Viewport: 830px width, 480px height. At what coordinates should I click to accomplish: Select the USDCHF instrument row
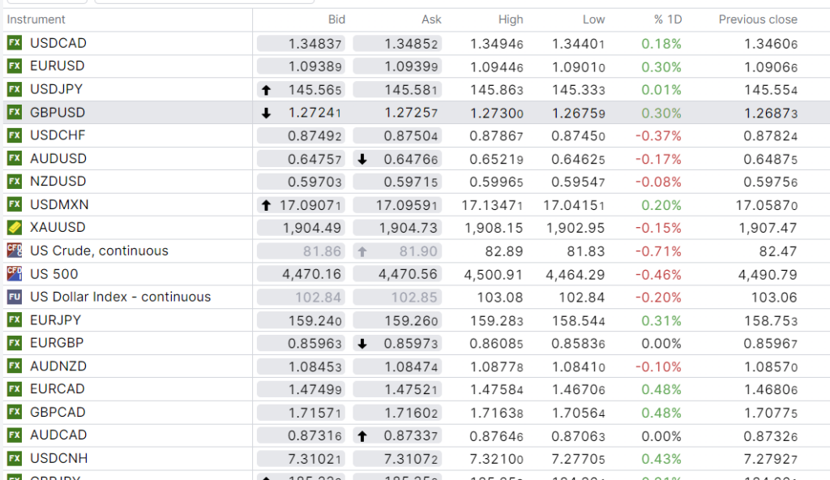[x=58, y=135]
